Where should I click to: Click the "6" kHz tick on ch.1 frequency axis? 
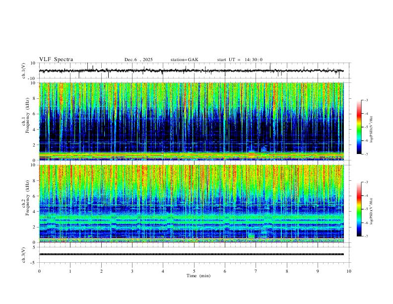point(35,114)
